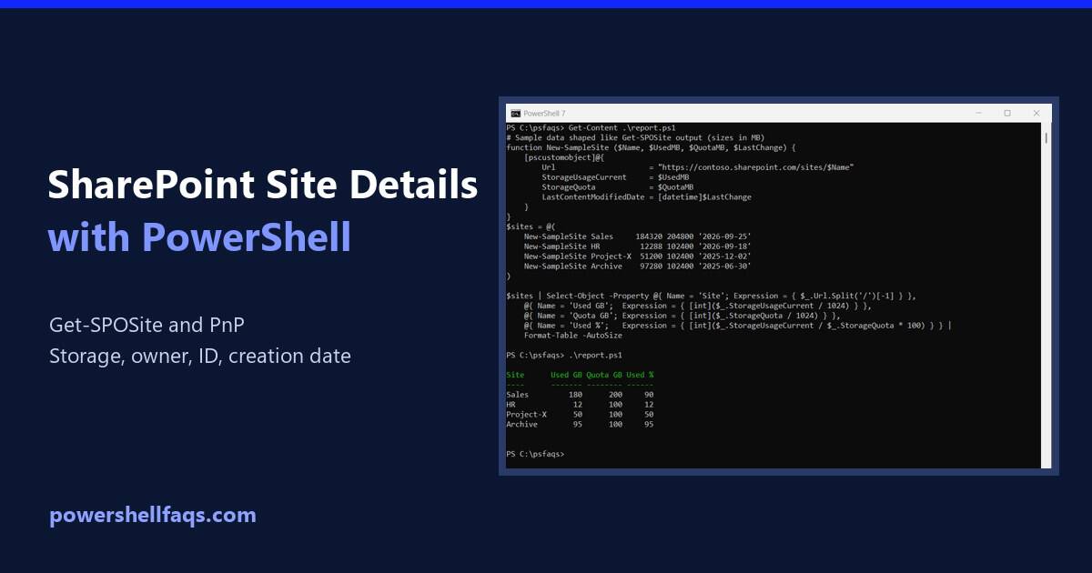Click the green 'Used GB' column header

pyautogui.click(x=567, y=375)
